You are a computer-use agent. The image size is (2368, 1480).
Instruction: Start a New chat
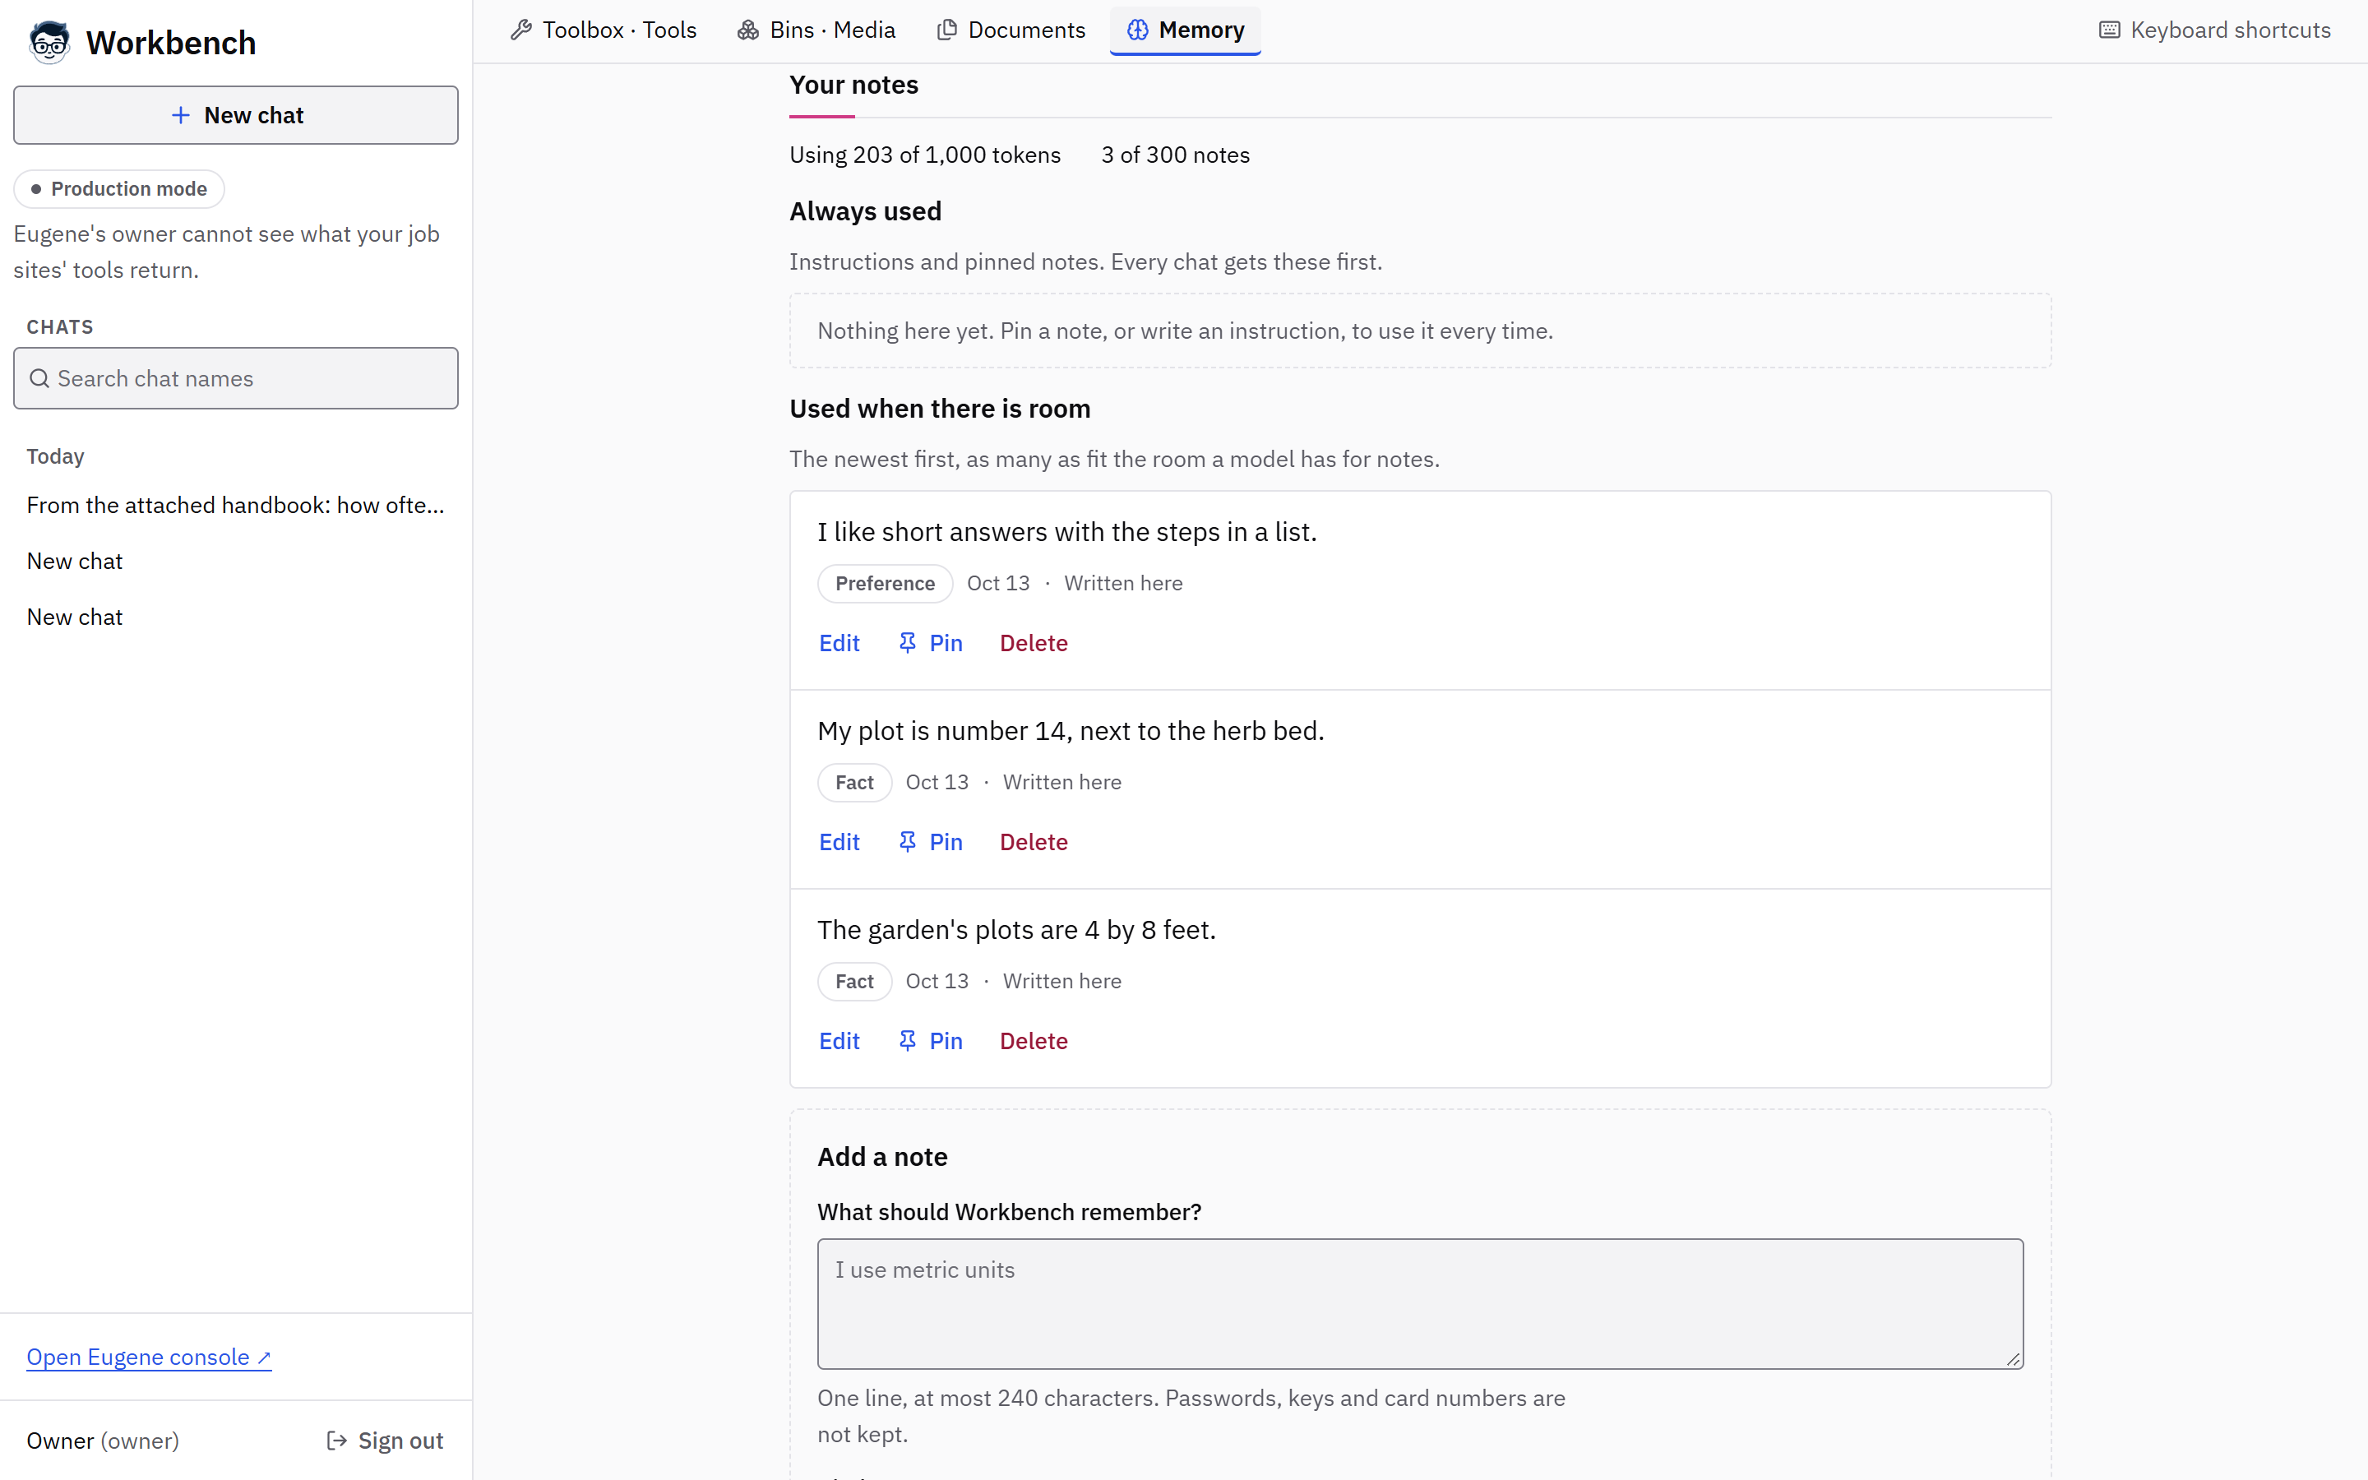point(236,115)
